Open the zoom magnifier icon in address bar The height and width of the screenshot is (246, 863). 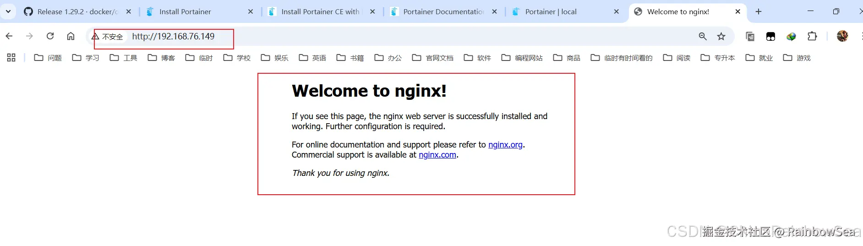[703, 36]
